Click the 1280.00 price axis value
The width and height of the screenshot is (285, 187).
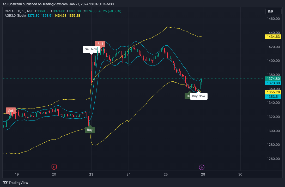(x=273, y=145)
